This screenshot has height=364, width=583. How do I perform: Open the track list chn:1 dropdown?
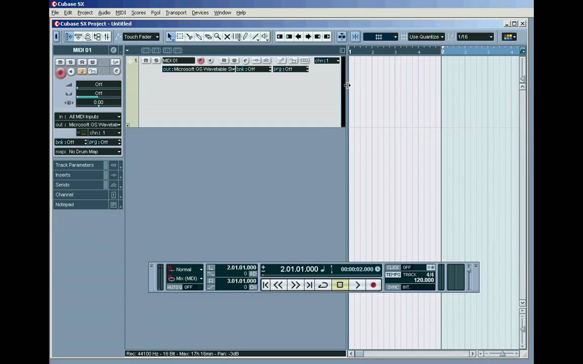point(327,61)
